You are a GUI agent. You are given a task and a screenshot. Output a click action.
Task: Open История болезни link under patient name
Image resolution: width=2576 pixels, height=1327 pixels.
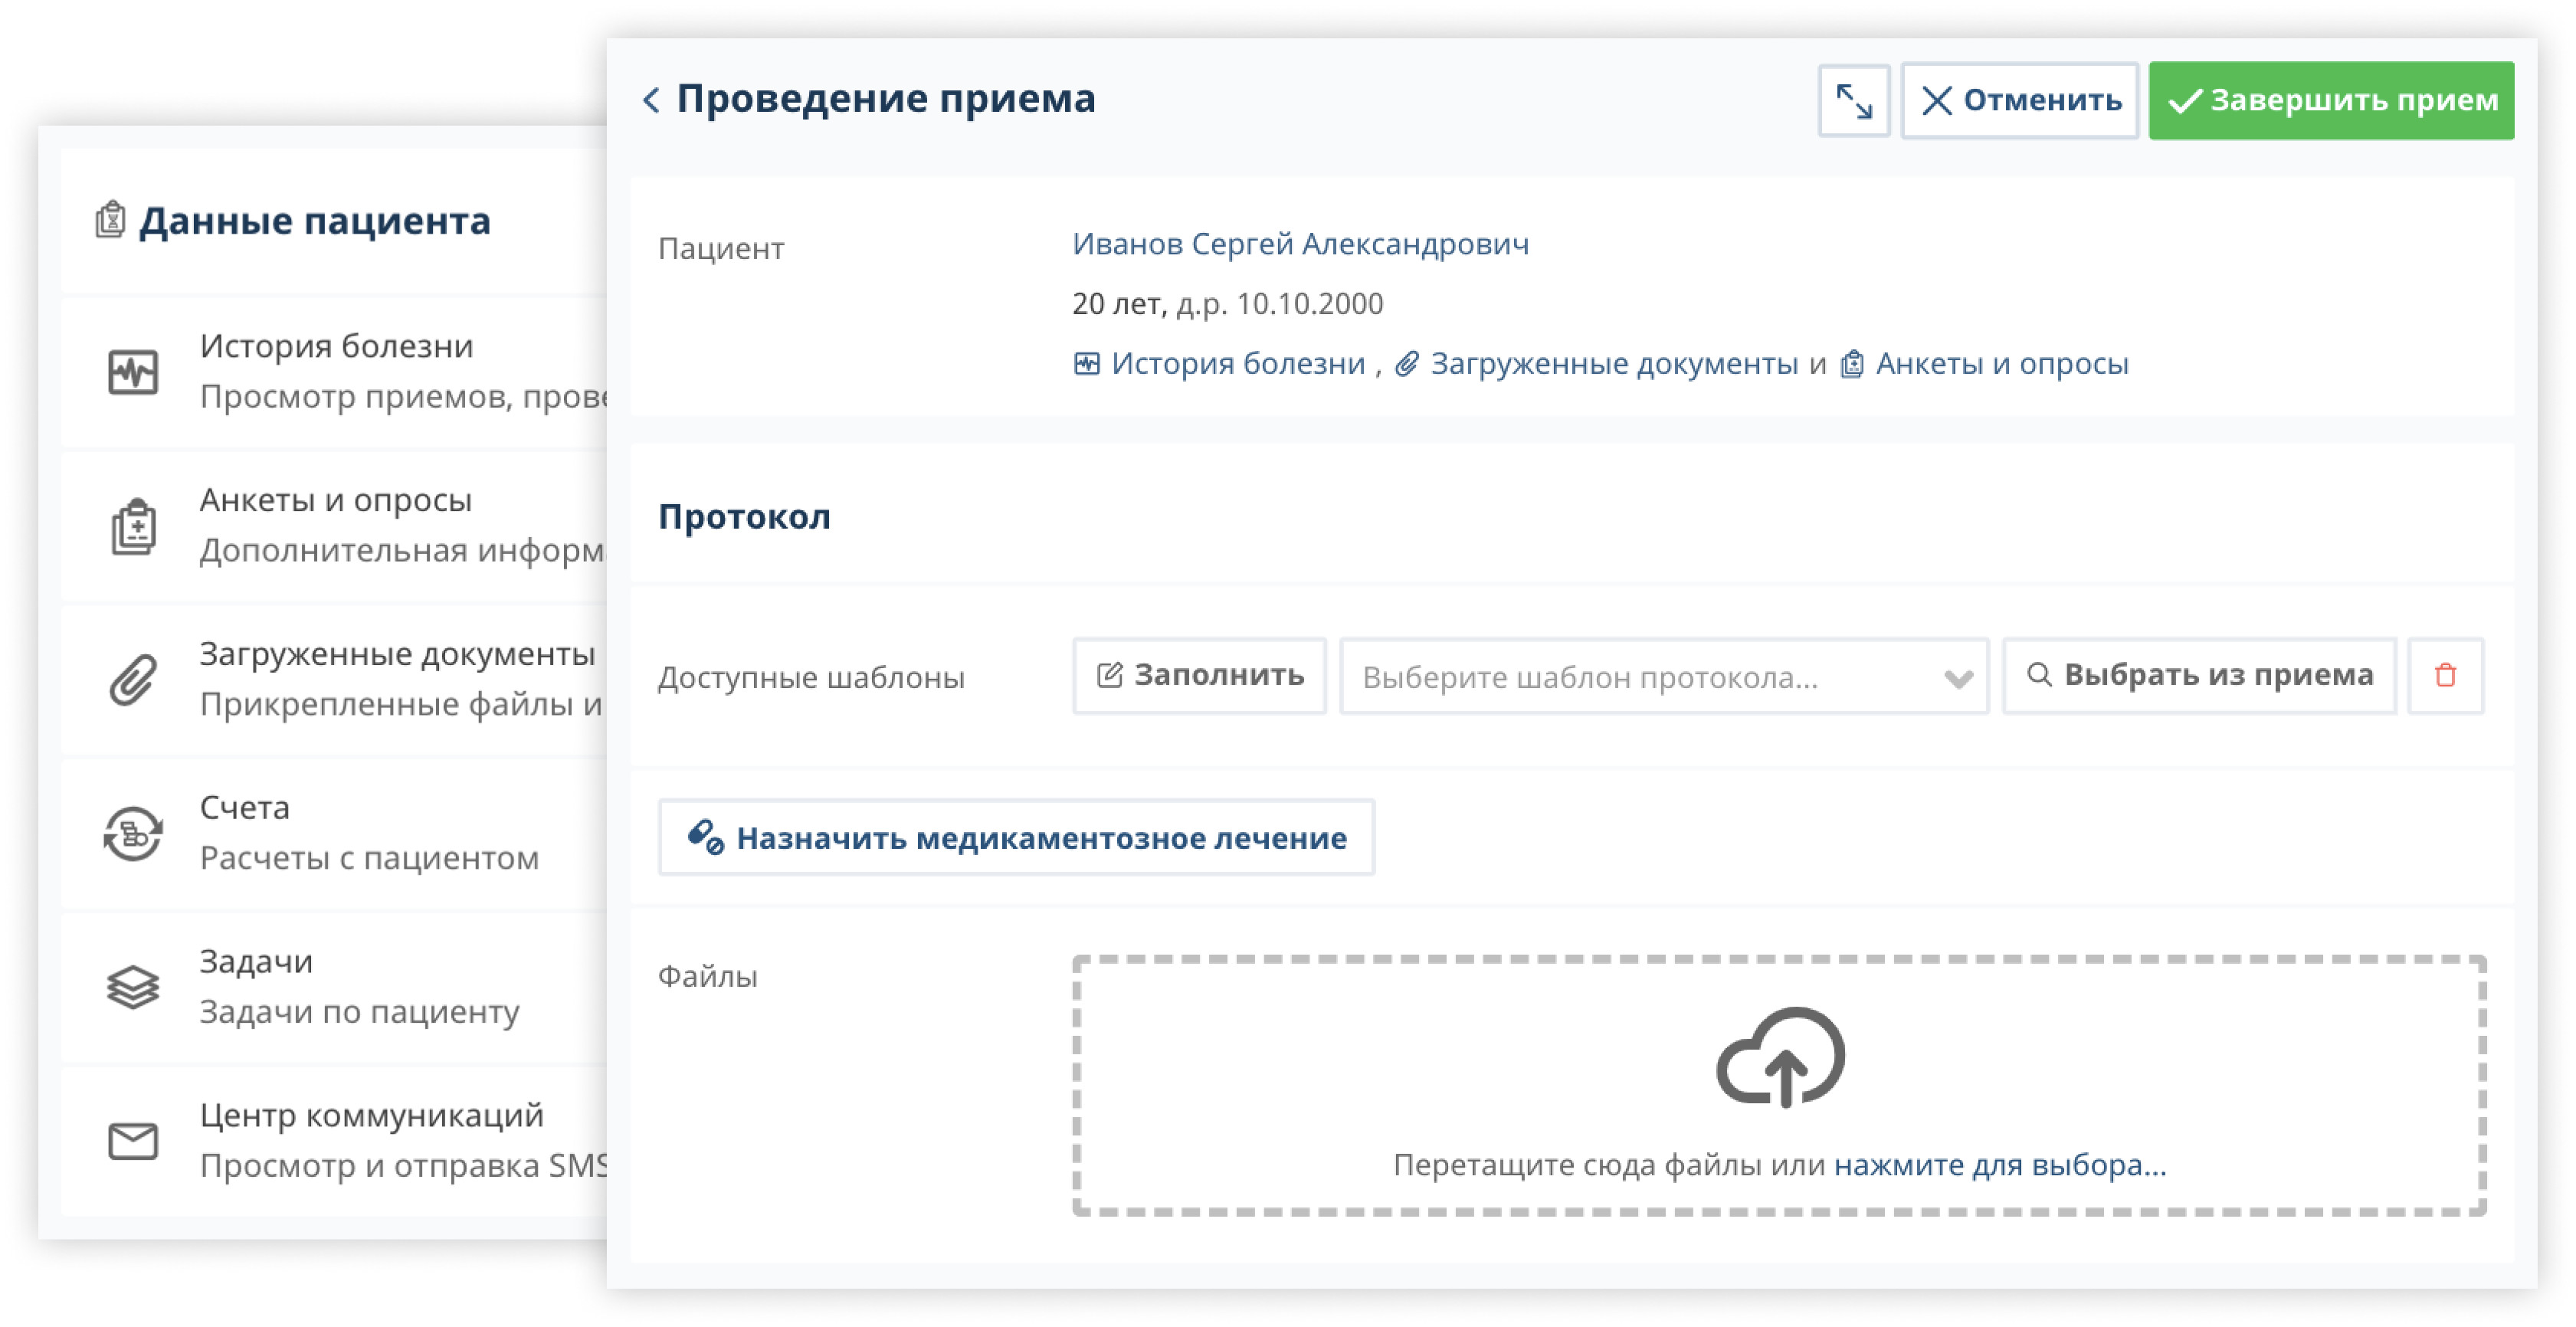[x=1237, y=363]
